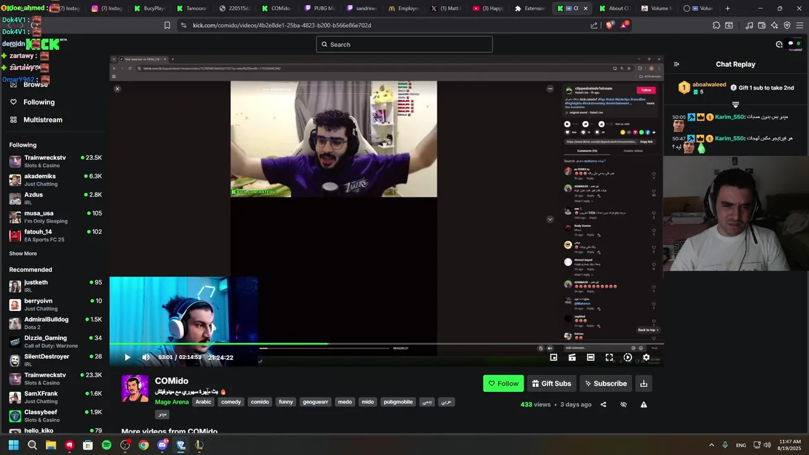Open the Windows Start menu
The height and width of the screenshot is (455, 809).
[x=13, y=445]
